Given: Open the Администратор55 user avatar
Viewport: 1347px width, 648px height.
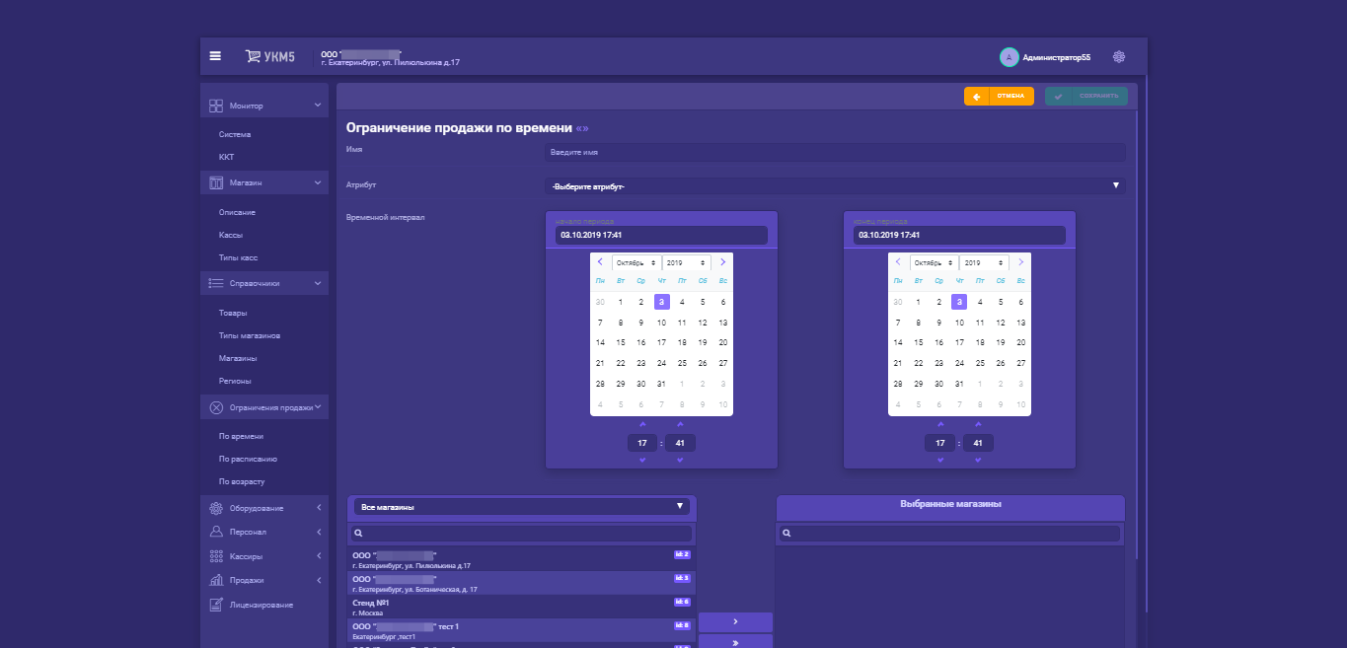Looking at the screenshot, I should (x=1009, y=57).
